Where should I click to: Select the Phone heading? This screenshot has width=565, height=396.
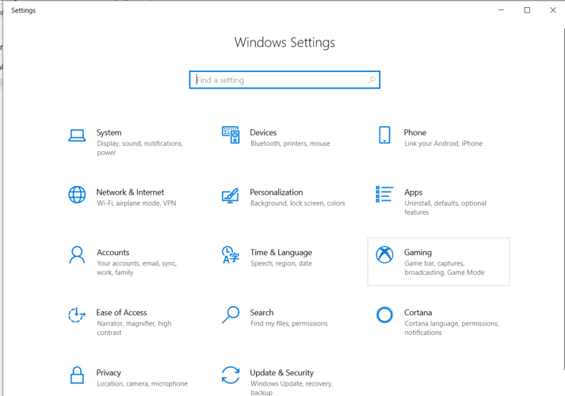415,132
